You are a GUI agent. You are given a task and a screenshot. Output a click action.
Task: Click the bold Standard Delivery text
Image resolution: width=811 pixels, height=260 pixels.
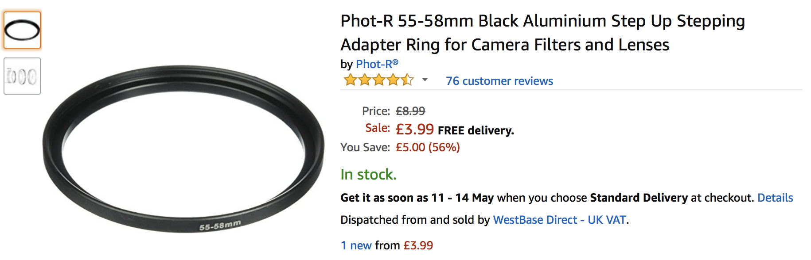(x=639, y=198)
